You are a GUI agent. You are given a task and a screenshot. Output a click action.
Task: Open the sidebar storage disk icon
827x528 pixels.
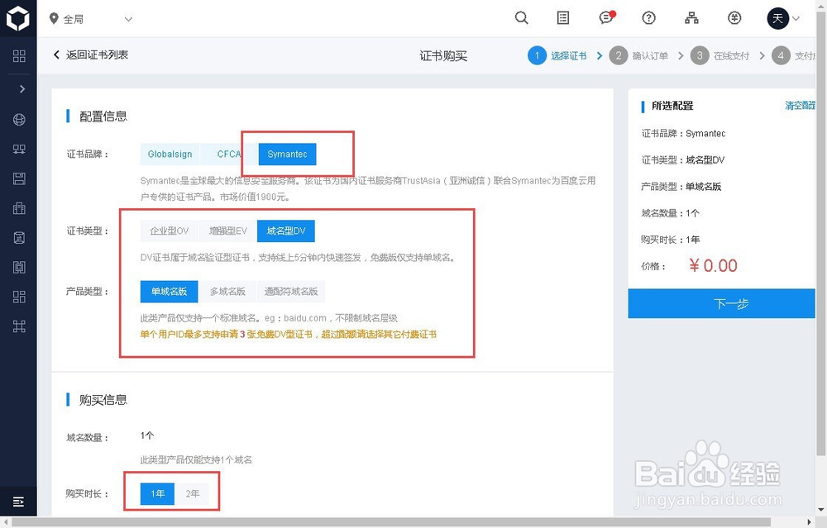pos(19,178)
